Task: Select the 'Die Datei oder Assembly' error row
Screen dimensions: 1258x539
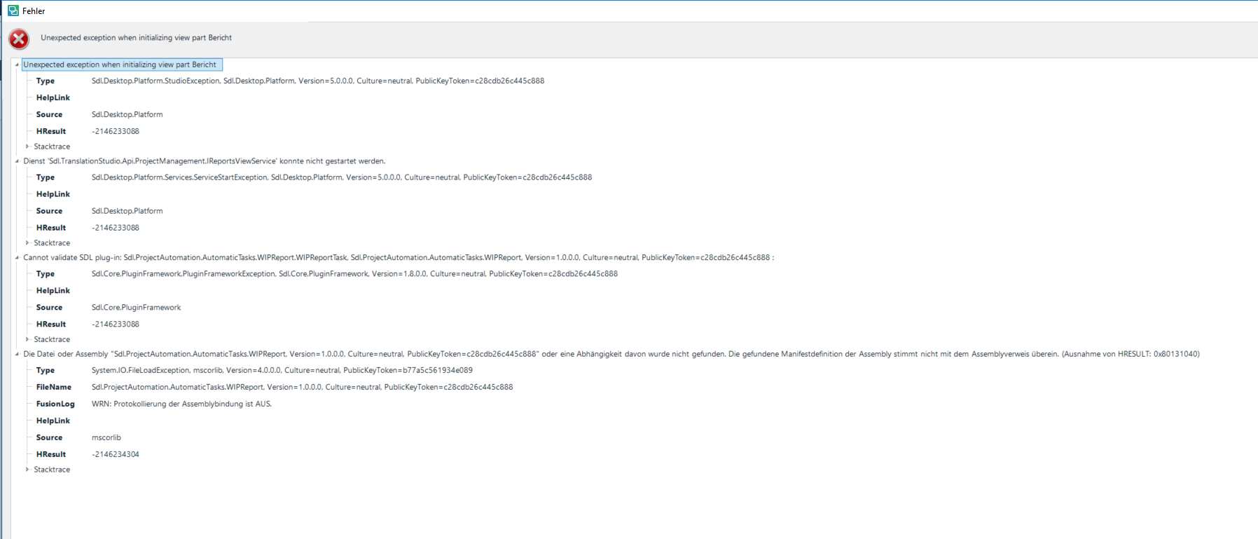Action: pyautogui.click(x=611, y=354)
